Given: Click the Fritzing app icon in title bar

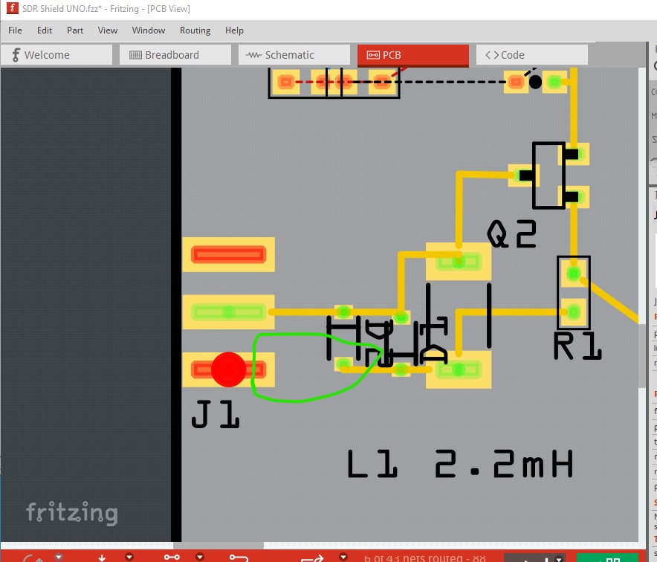Looking at the screenshot, I should 13,8.
